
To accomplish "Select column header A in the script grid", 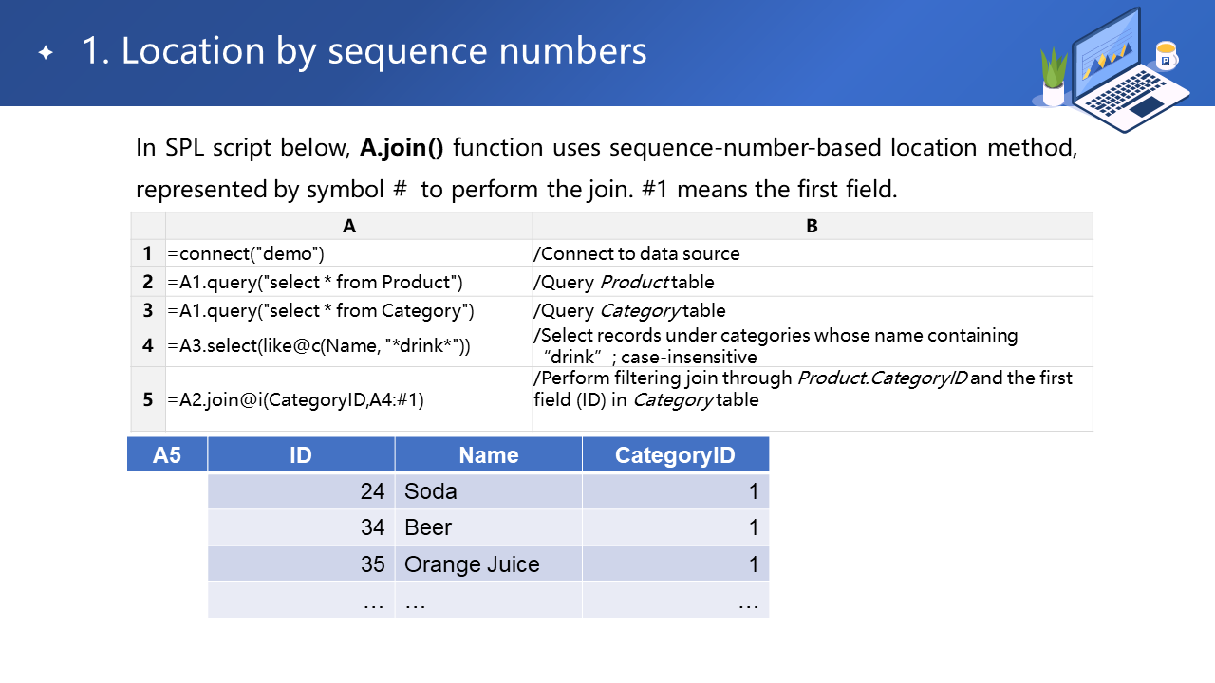I will [x=348, y=226].
